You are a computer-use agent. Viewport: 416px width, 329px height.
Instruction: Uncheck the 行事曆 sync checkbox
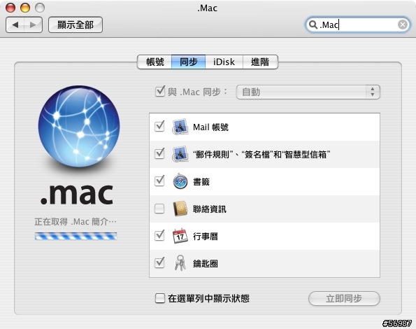(159, 235)
